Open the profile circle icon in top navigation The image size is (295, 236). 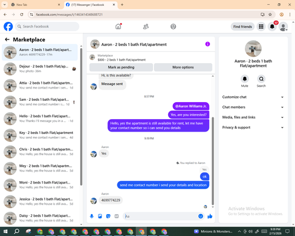(173, 27)
